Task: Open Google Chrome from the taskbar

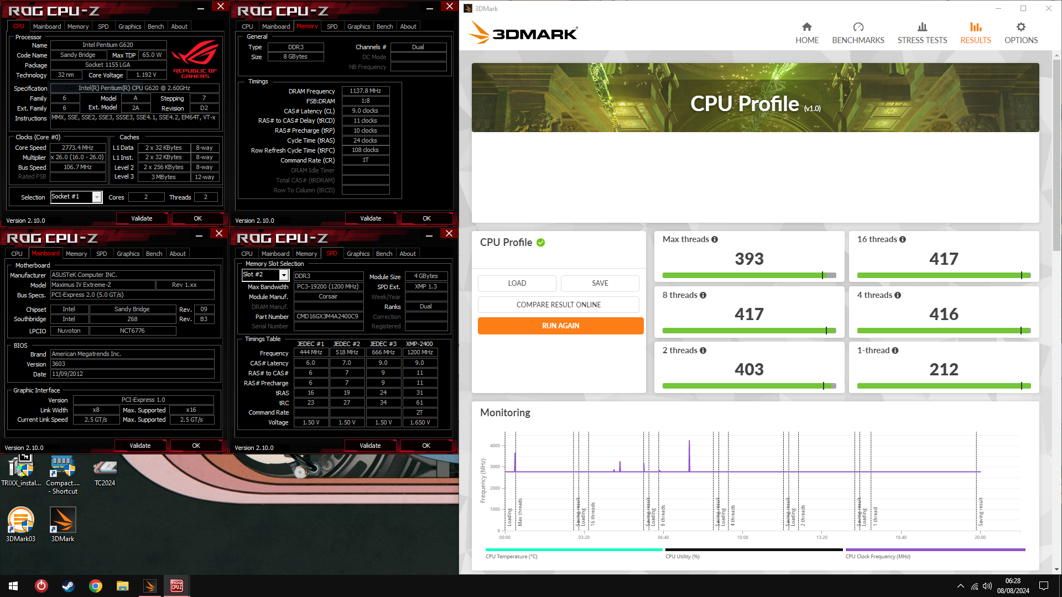Action: (x=95, y=586)
